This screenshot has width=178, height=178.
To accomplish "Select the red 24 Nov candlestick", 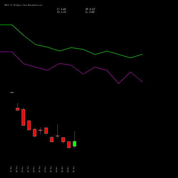I will [x=29, y=125].
